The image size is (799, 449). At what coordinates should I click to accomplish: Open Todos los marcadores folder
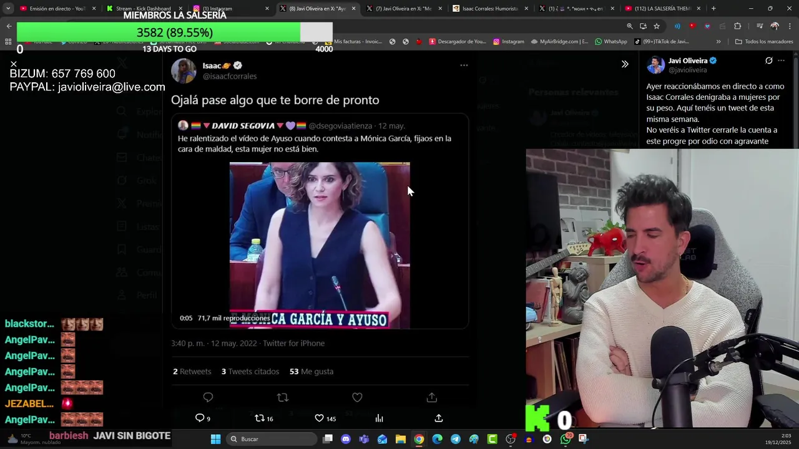(x=764, y=42)
